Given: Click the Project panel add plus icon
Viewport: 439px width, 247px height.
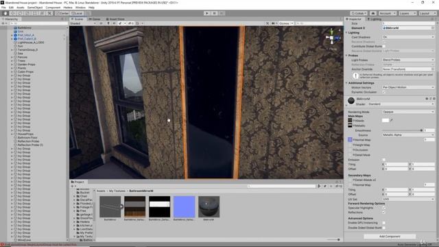Looking at the screenshot, I should pyautogui.click(x=72, y=186).
